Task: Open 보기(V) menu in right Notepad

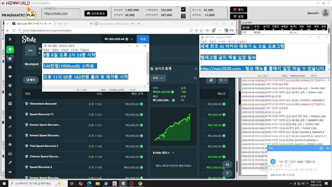Action: (x=231, y=42)
